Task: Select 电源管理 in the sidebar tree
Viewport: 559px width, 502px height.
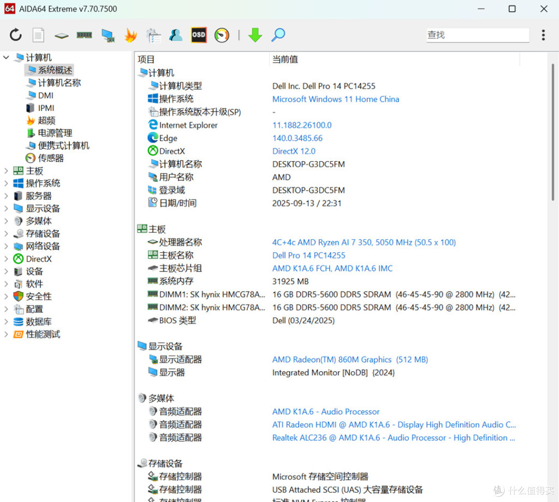Action: click(49, 133)
